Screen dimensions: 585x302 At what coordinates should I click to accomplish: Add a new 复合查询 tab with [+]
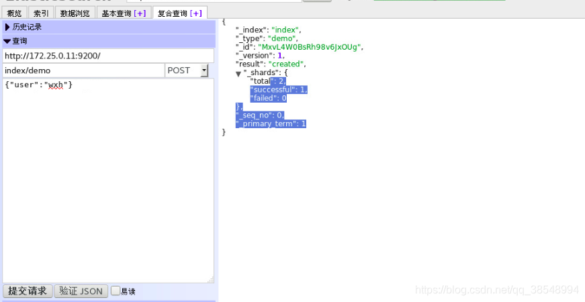(x=196, y=13)
